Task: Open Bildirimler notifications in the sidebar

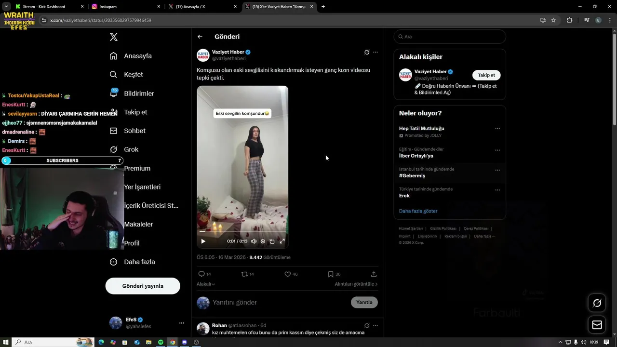Action: pos(132,93)
